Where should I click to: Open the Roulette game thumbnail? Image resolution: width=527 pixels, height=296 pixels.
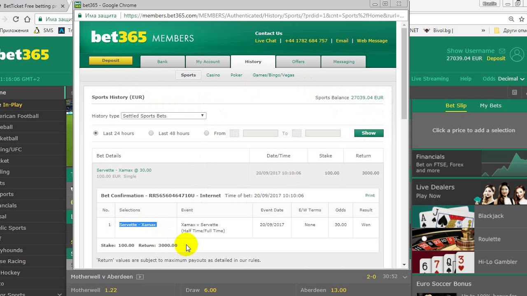point(443,239)
